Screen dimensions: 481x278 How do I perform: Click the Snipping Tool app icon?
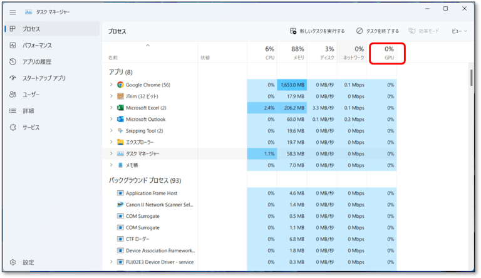tap(120, 131)
